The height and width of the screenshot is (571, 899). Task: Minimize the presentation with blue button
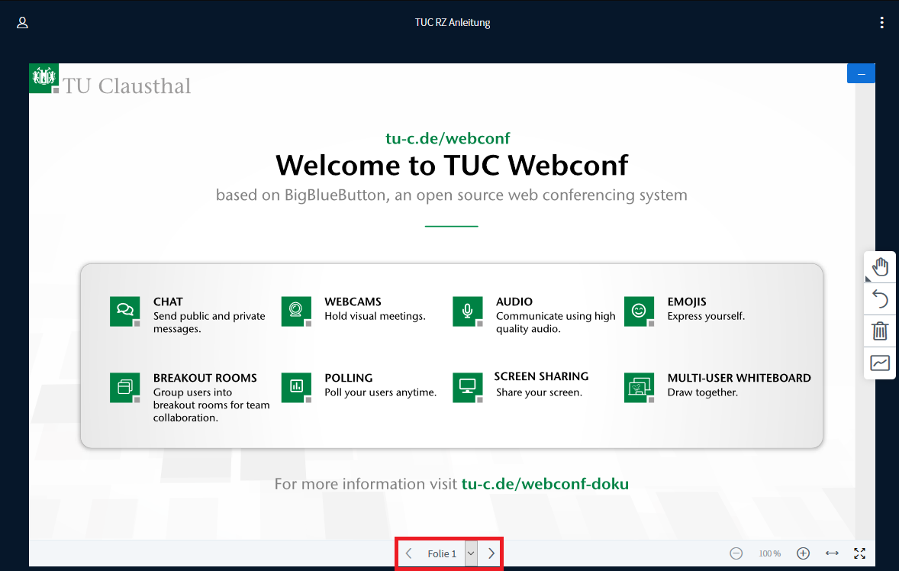click(861, 73)
